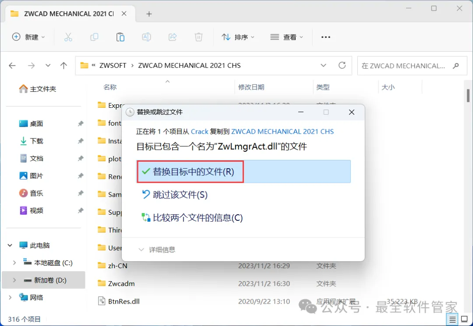Click the Copy icon in toolbar

pos(94,37)
